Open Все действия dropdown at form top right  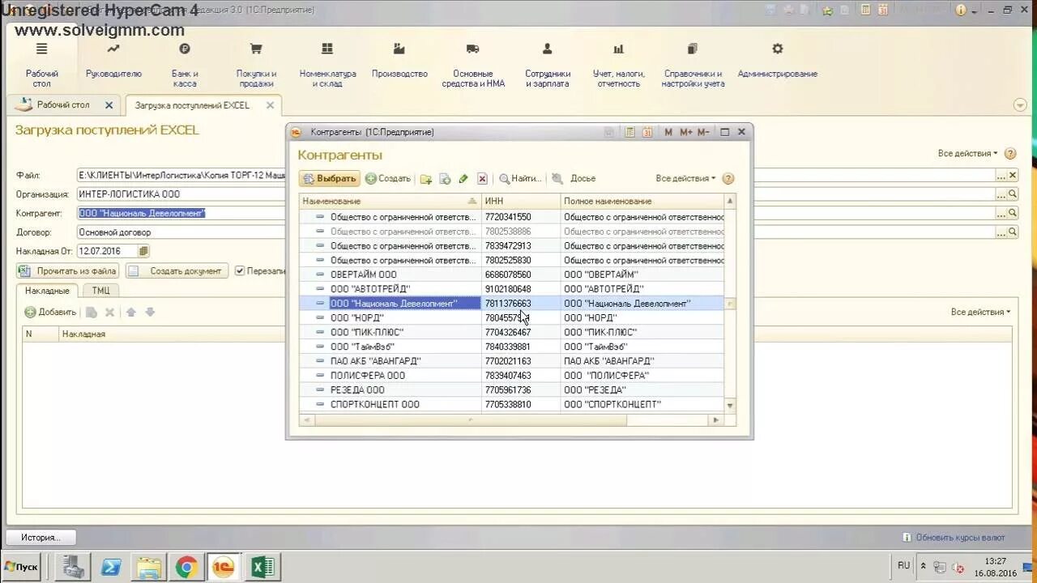(967, 154)
